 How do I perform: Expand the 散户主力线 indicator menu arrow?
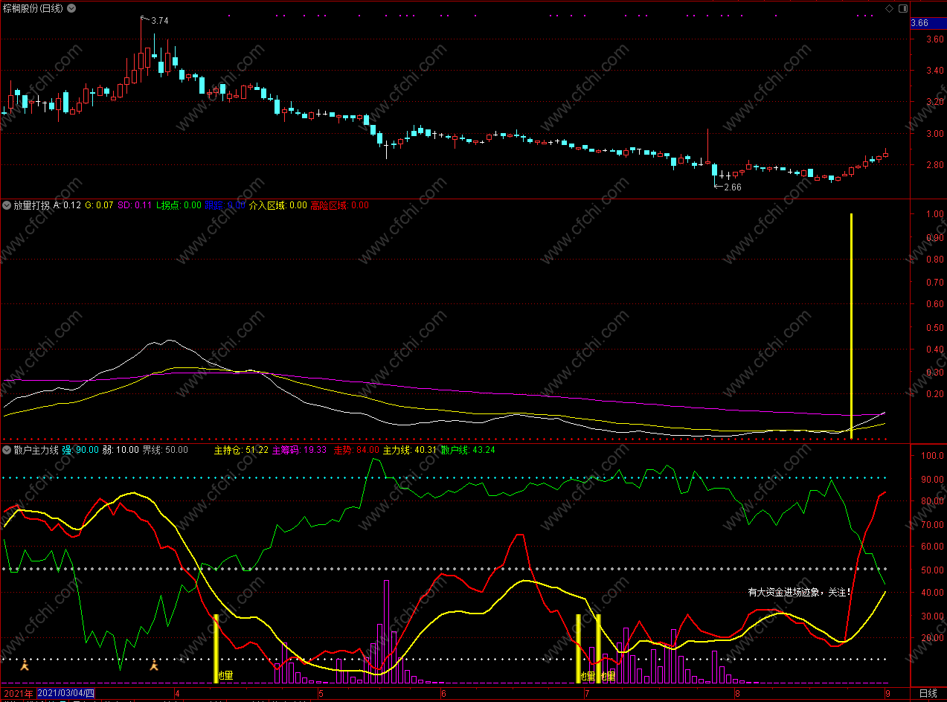(x=7, y=450)
